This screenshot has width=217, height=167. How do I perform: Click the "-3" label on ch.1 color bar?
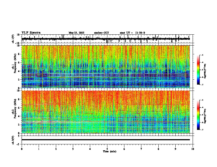click(202, 55)
